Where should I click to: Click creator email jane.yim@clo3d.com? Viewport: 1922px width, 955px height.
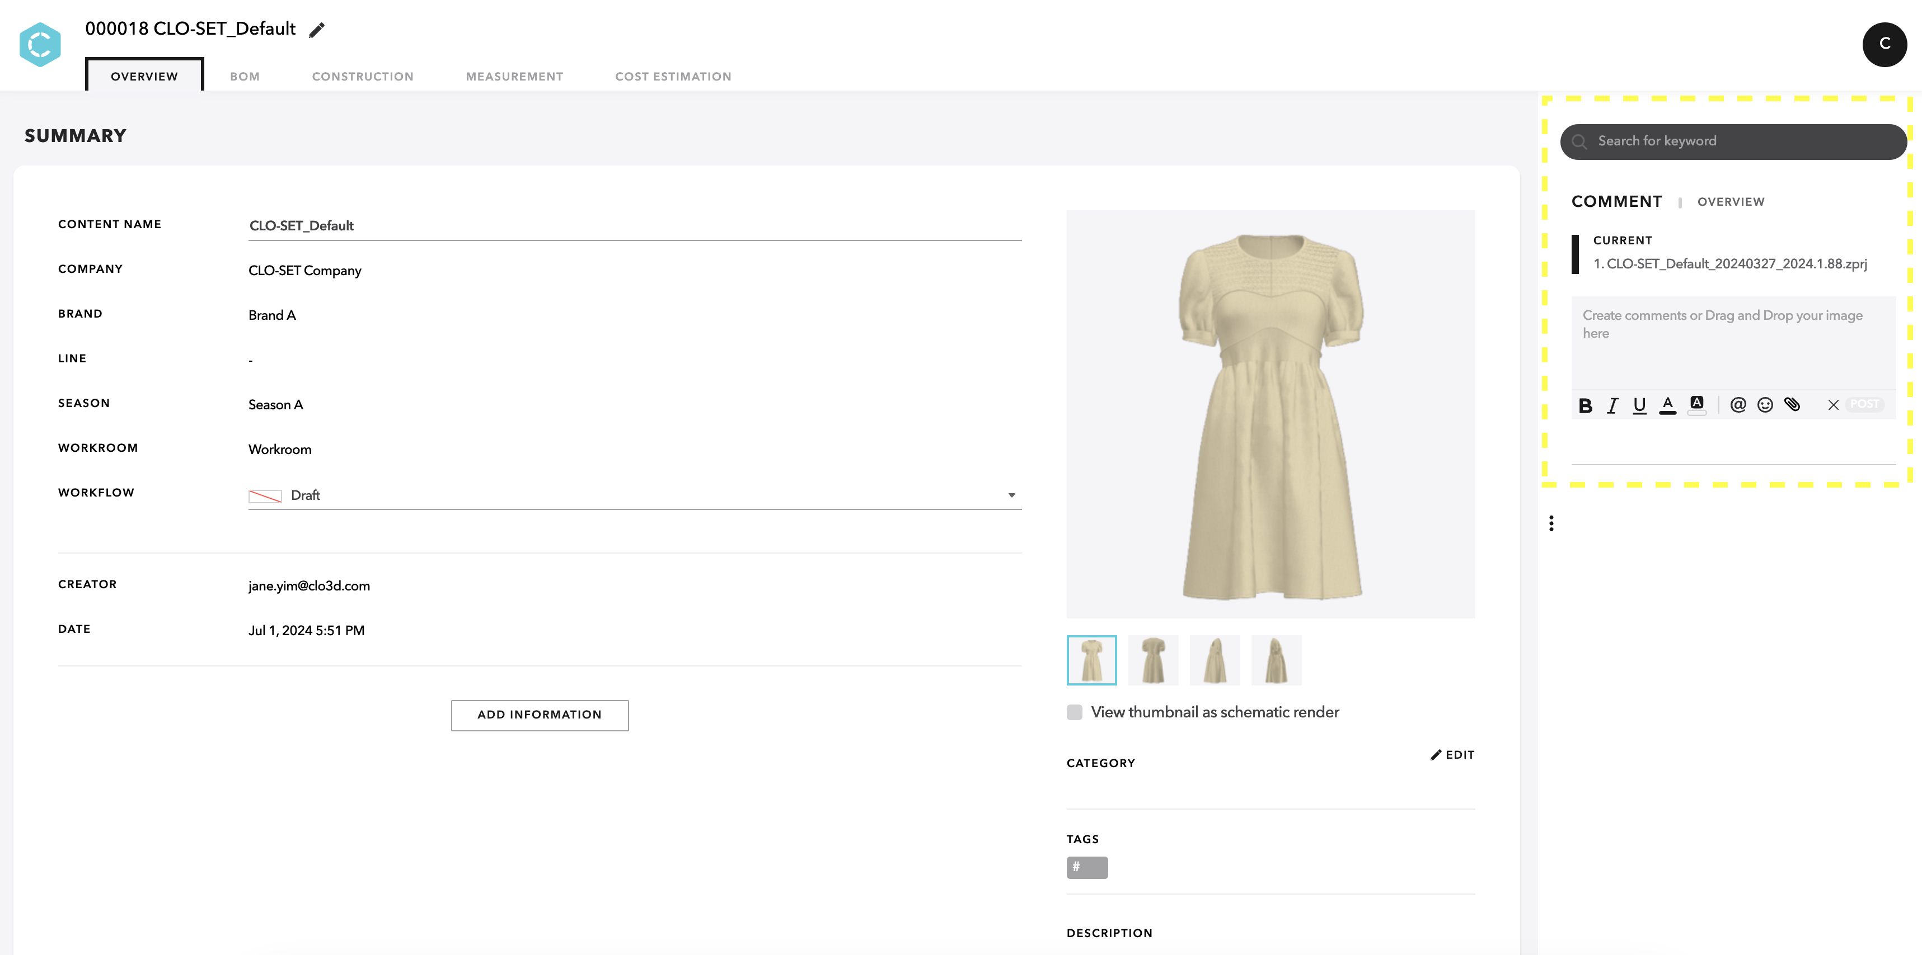click(309, 586)
